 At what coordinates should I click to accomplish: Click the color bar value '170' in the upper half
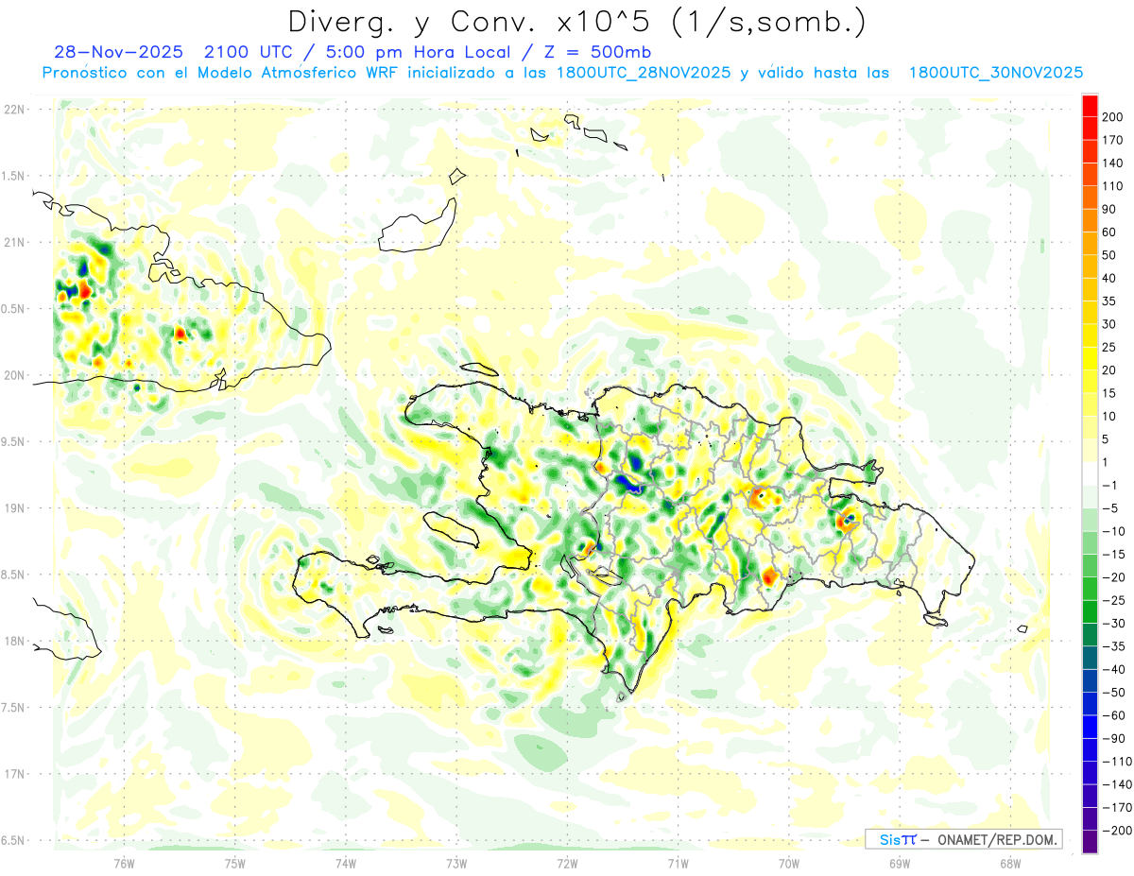pos(1113,140)
